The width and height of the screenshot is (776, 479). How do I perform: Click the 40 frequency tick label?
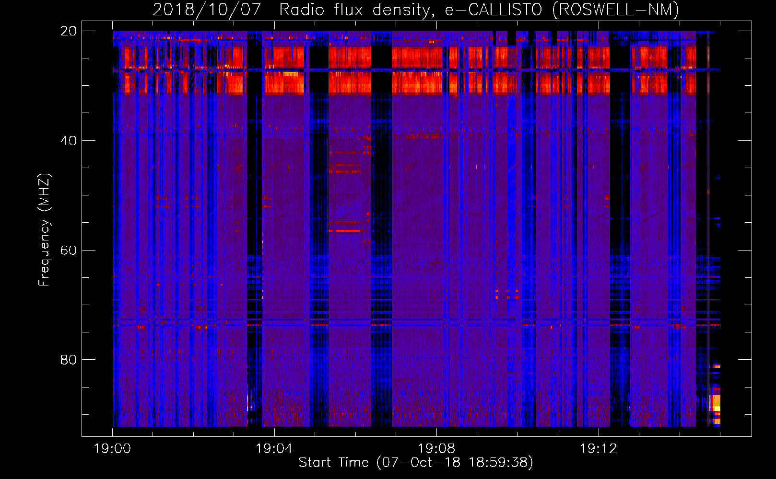69,141
